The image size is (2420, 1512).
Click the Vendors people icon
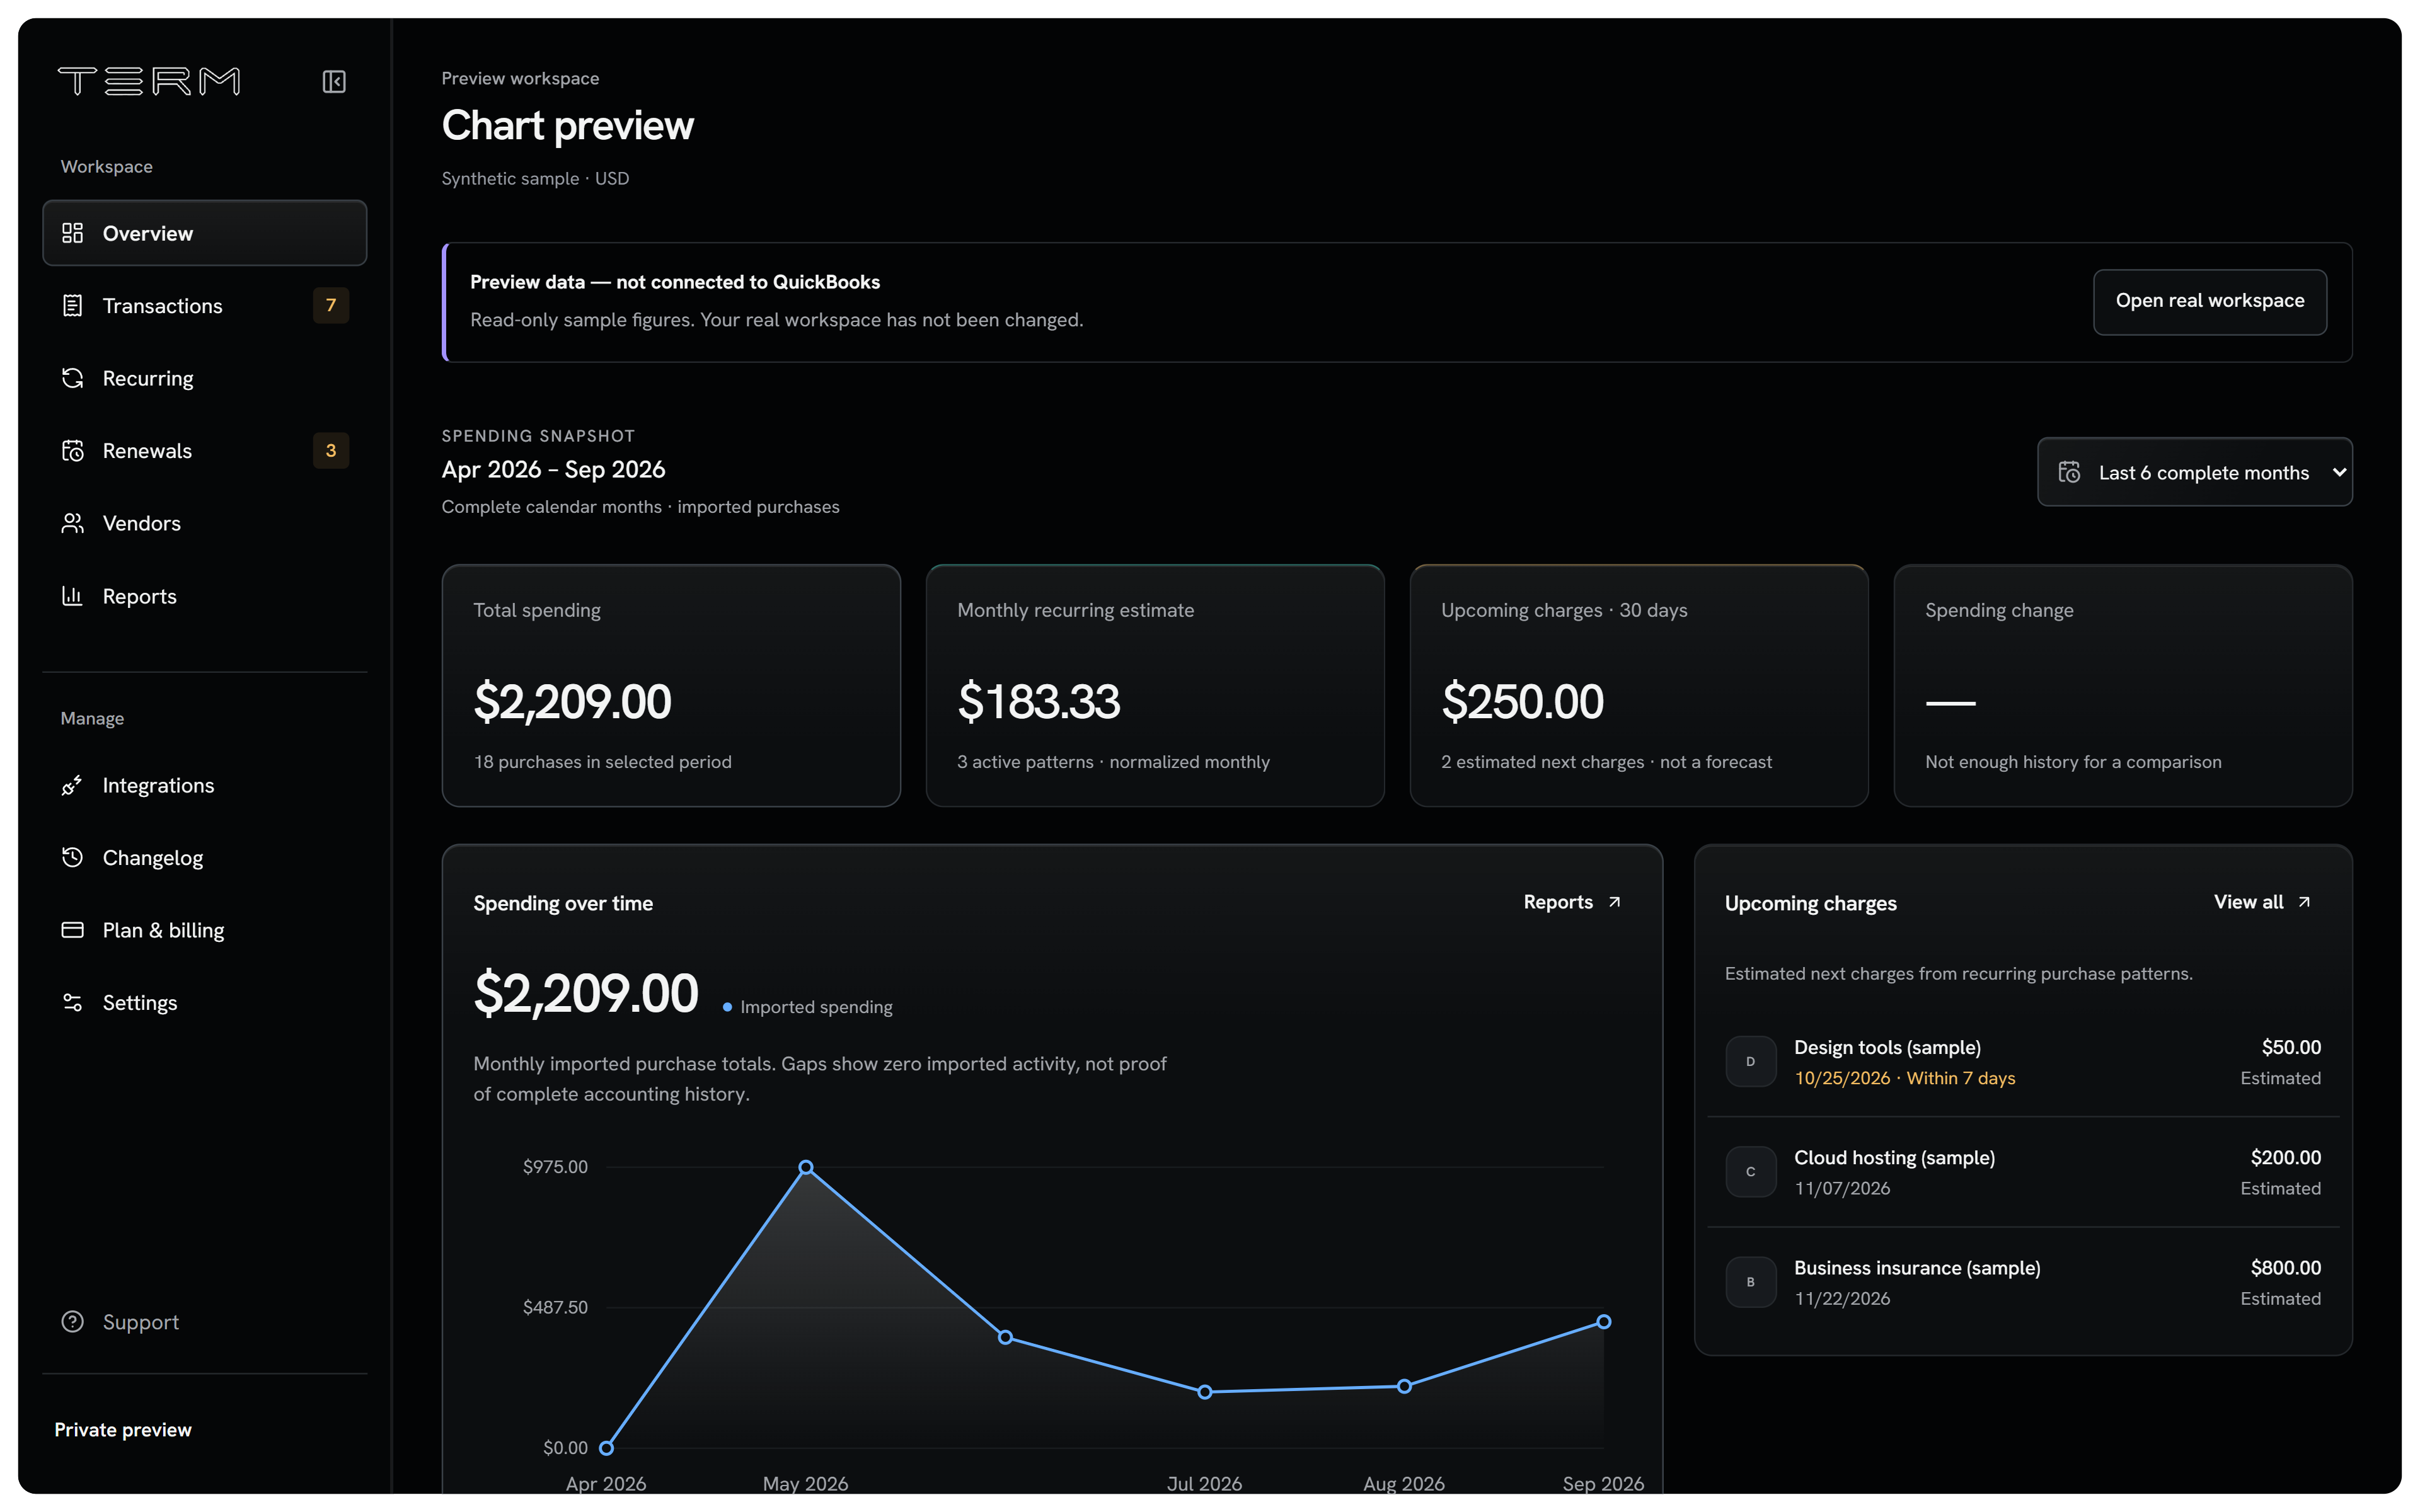click(72, 523)
